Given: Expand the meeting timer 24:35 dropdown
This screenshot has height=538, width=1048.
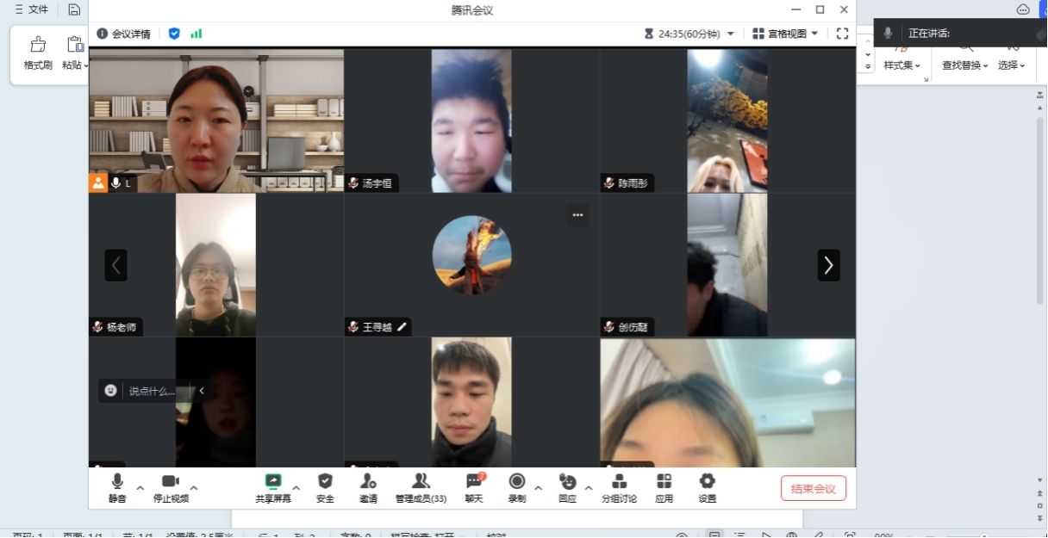Looking at the screenshot, I should [731, 34].
